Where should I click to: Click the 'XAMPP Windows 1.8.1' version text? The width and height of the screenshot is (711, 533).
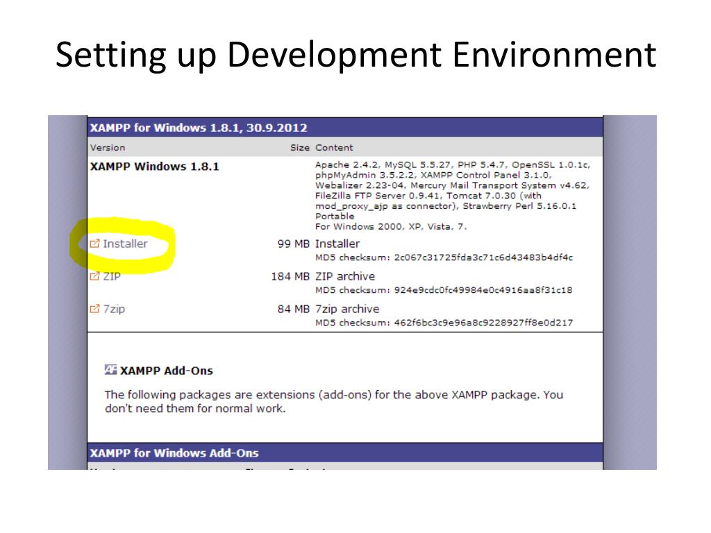154,167
